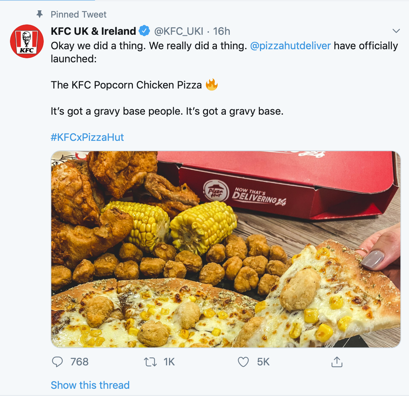Screen dimensions: 409x396
Task: Click the fire emoji in the tweet text
Action: click(212, 84)
